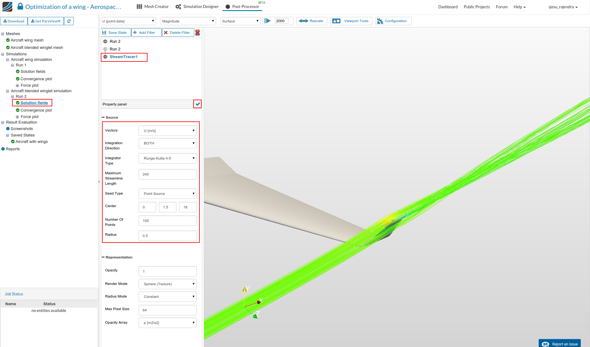Click the Save State disk icon
Image resolution: width=590 pixels, height=347 pixels.
pos(104,33)
